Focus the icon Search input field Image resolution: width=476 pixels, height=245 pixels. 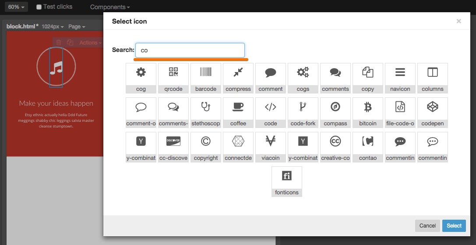(190, 50)
